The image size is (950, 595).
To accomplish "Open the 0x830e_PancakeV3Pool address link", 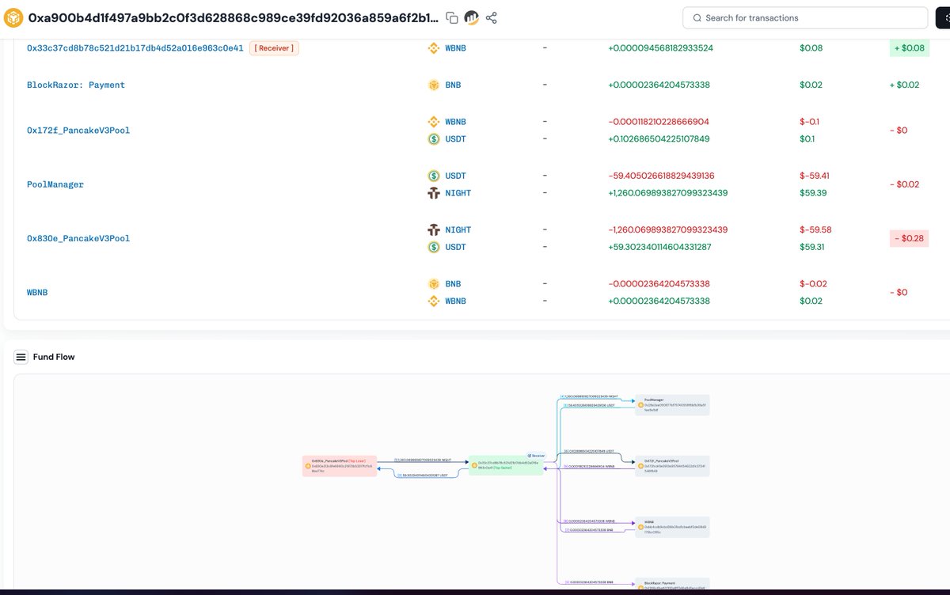I will (x=78, y=238).
